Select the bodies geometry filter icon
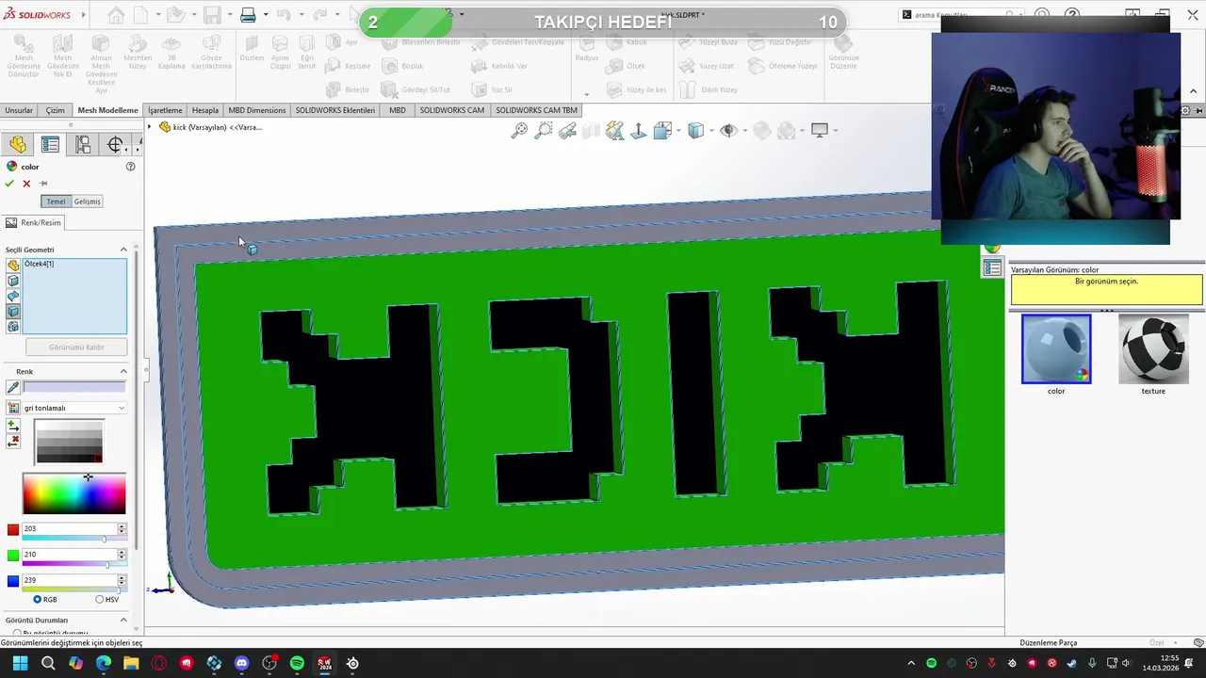The width and height of the screenshot is (1206, 678). pyautogui.click(x=13, y=311)
